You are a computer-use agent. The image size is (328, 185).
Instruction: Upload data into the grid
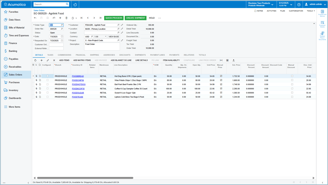coord(234,60)
